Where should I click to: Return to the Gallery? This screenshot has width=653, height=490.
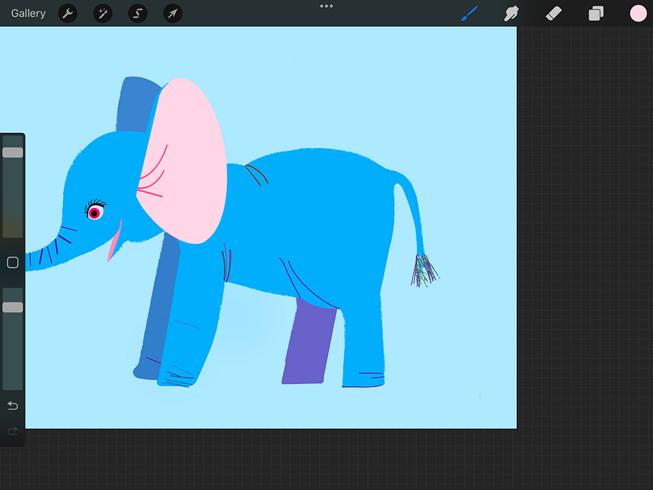[29, 14]
